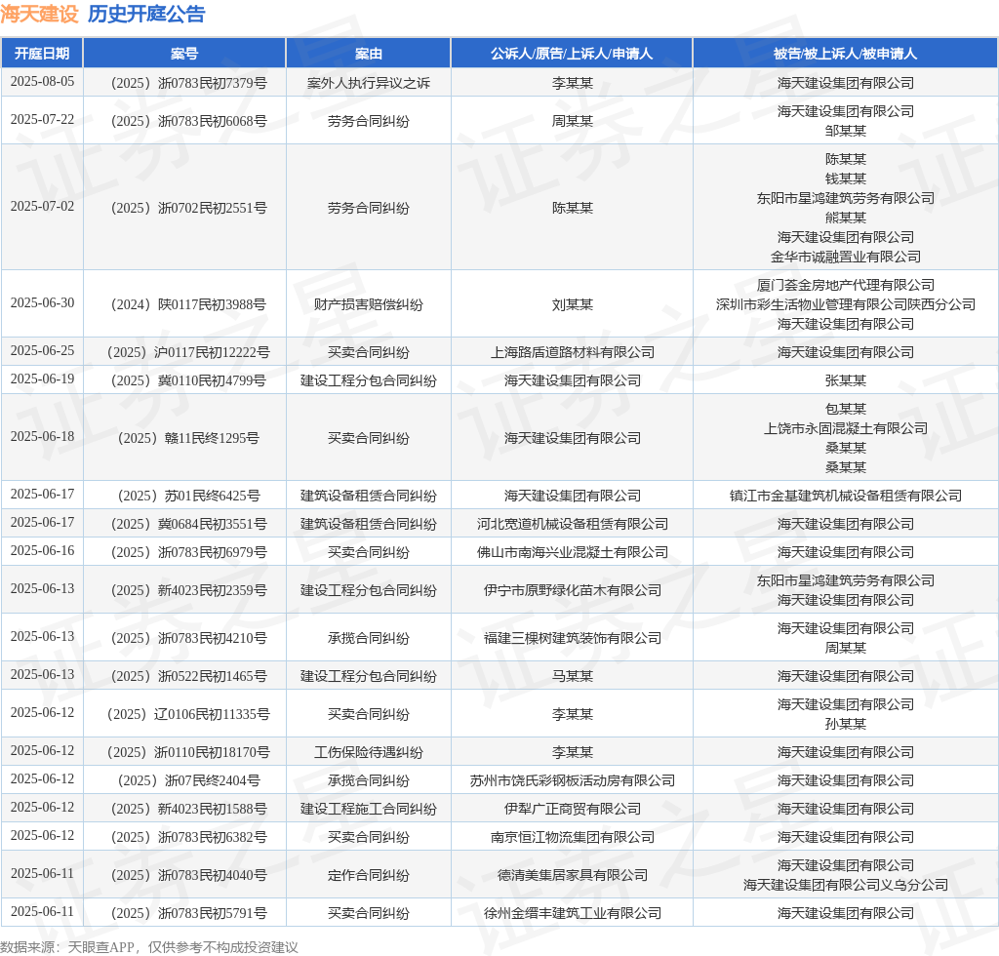Click the date 2025-06-19

click(42, 378)
